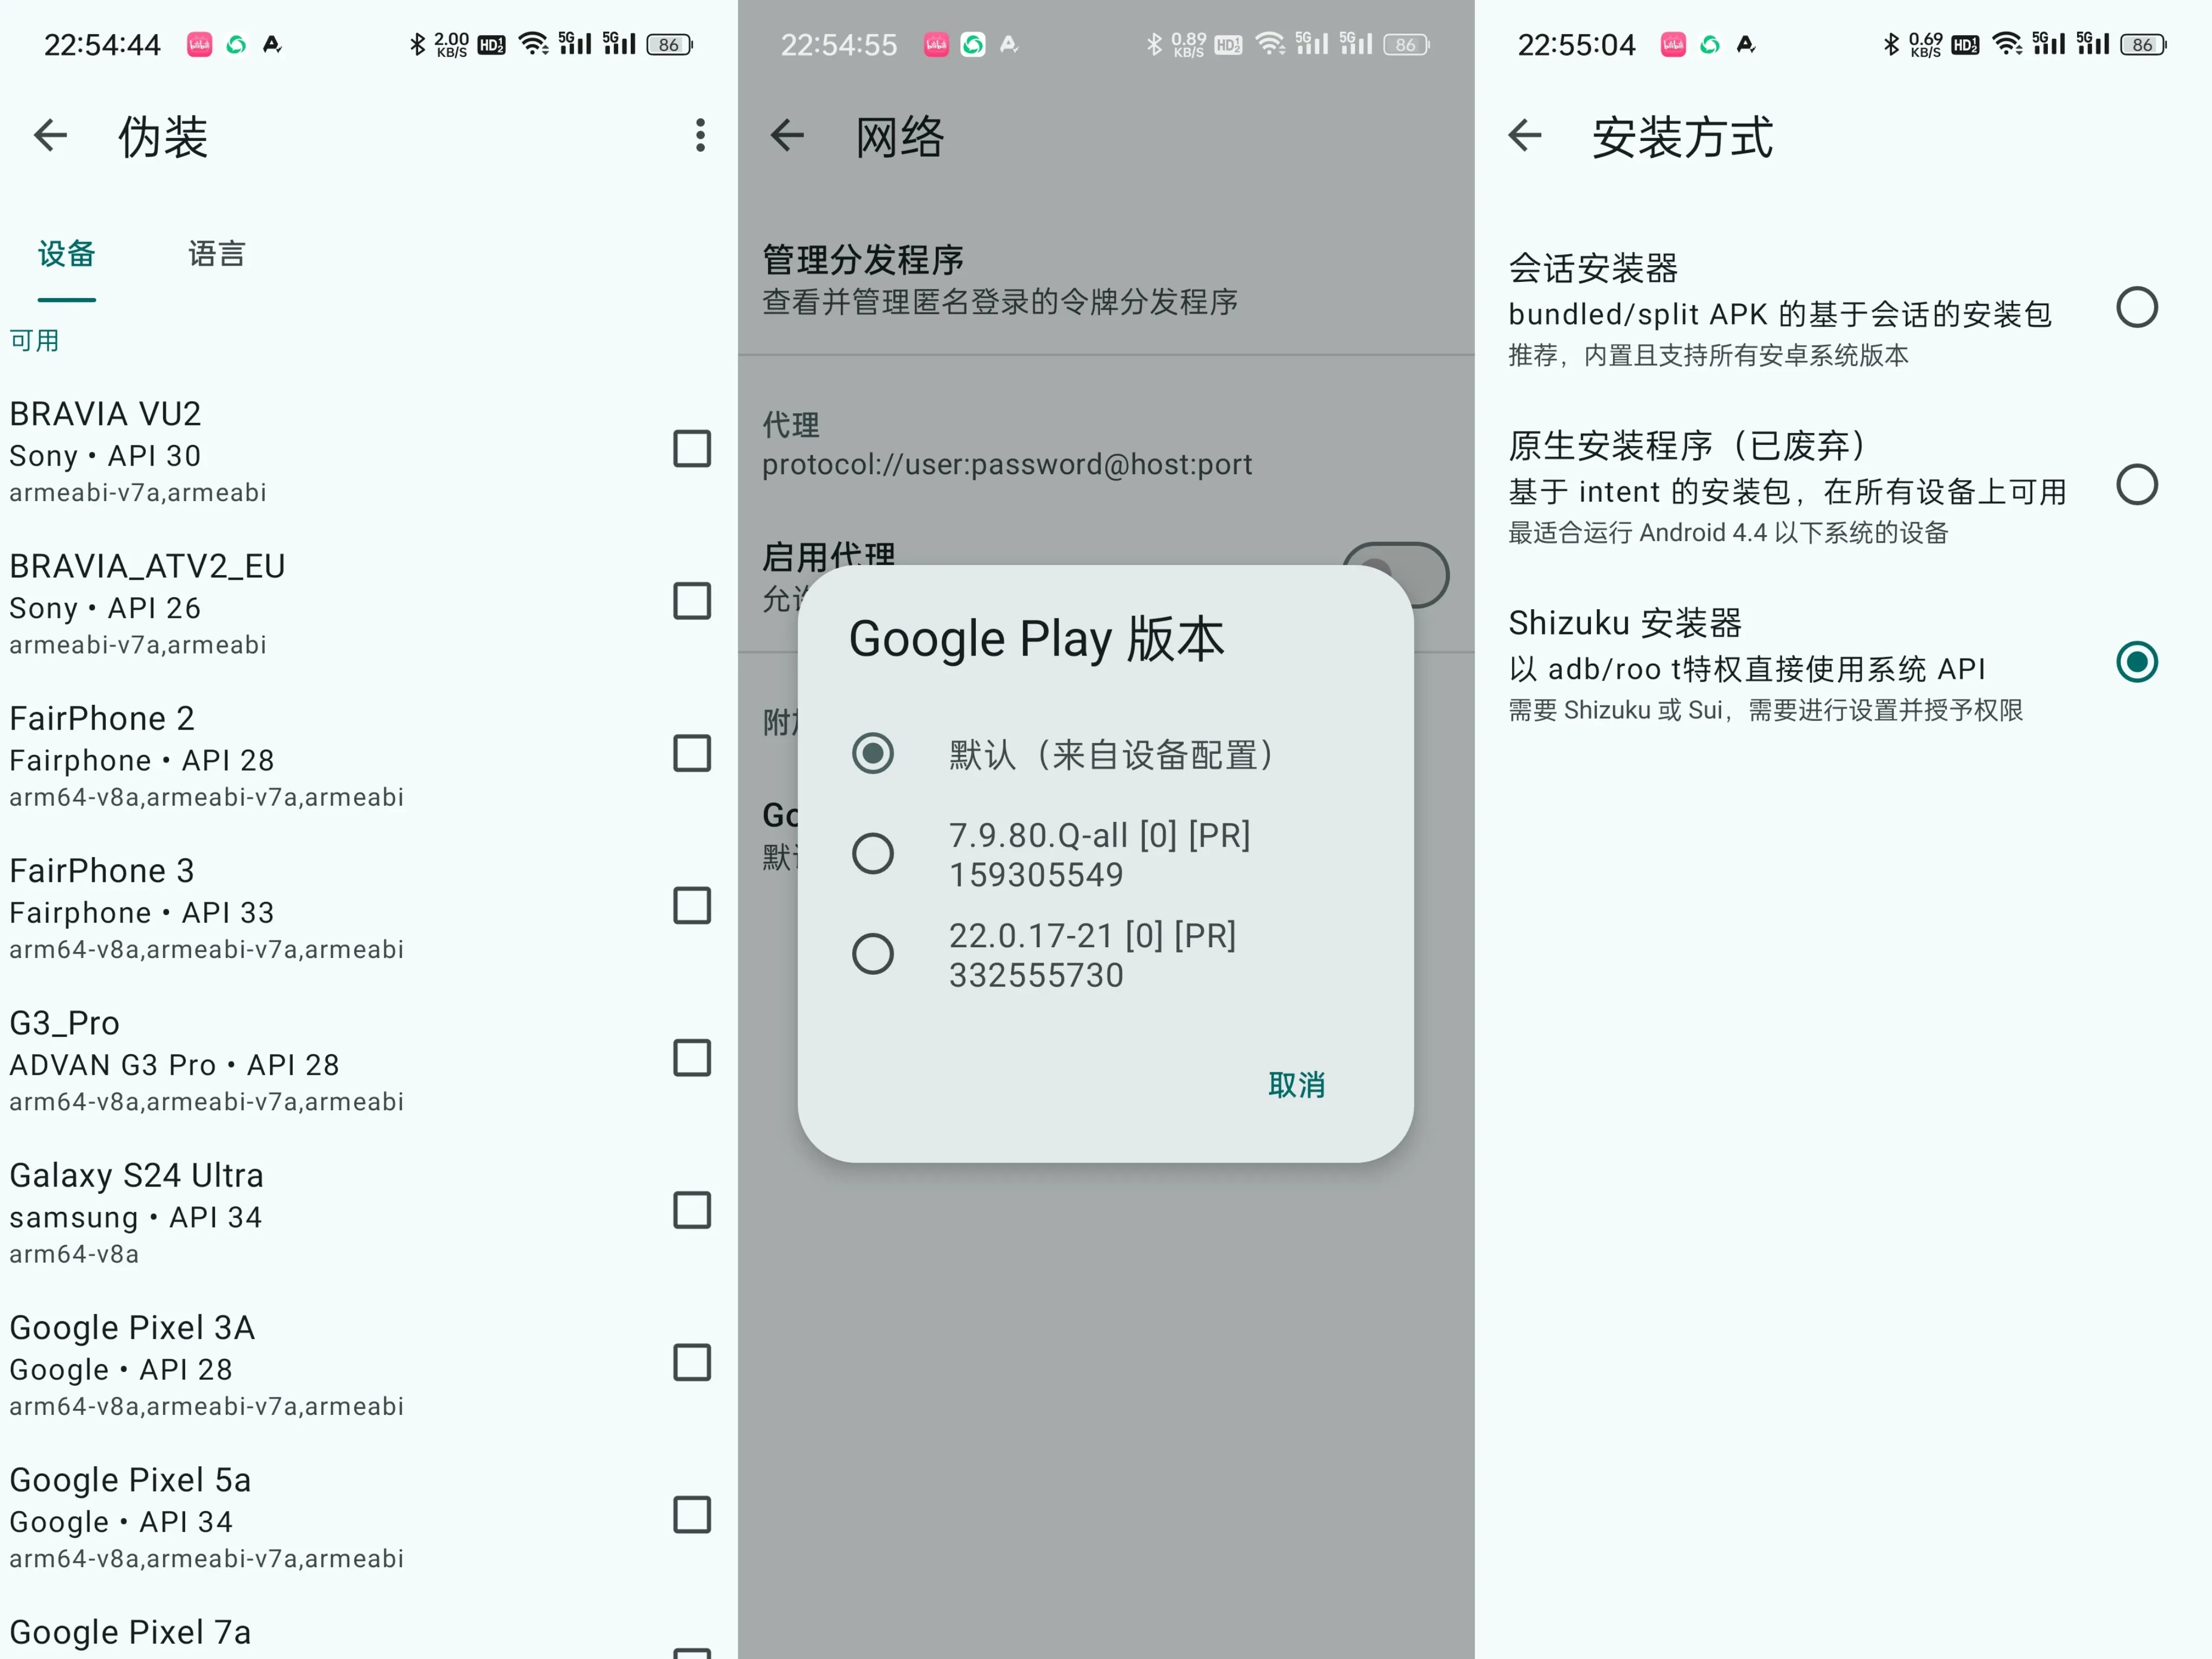Tap 取消 in Google Play 版本 dialog

[x=1297, y=1085]
